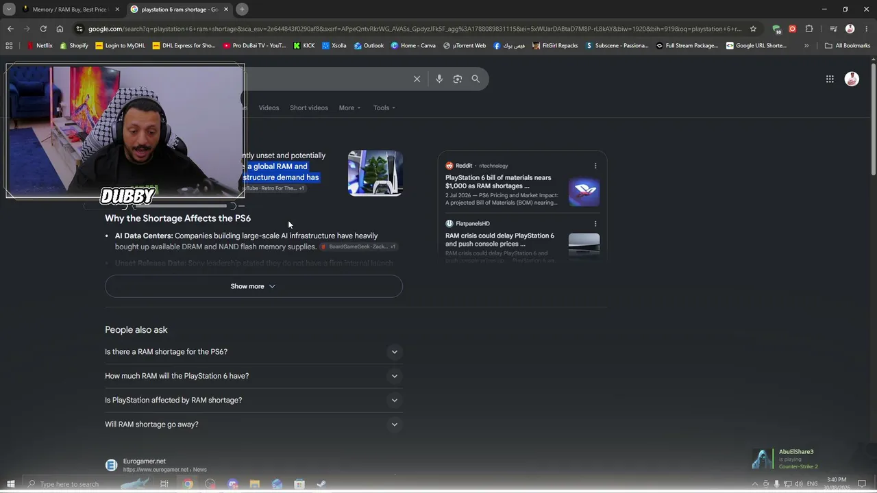The image size is (877, 493).
Task: Open the Windows notification center icon
Action: point(863,484)
